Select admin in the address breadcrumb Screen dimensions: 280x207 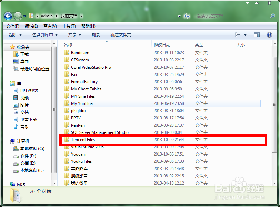[47, 16]
